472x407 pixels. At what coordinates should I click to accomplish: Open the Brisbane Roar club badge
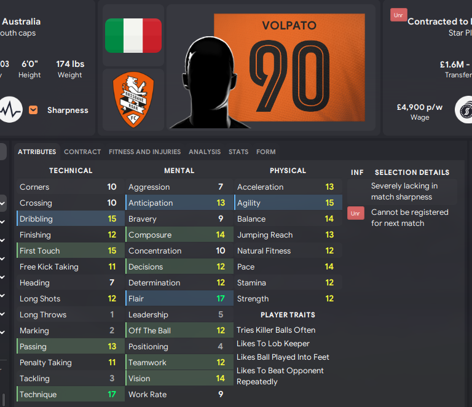point(133,99)
